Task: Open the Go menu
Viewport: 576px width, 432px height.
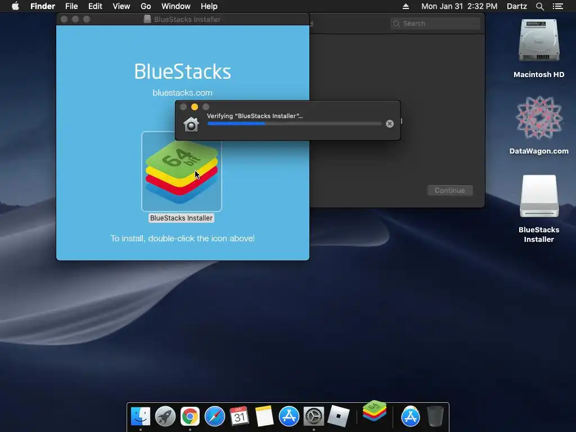Action: click(146, 6)
